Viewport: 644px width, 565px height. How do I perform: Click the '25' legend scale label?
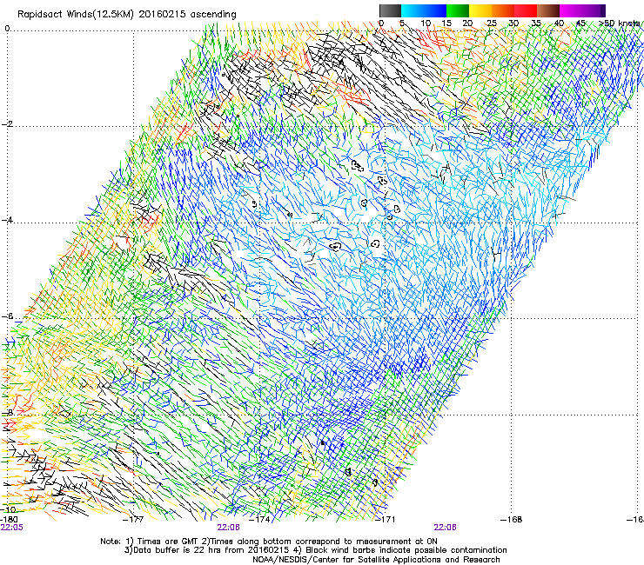pos(492,23)
